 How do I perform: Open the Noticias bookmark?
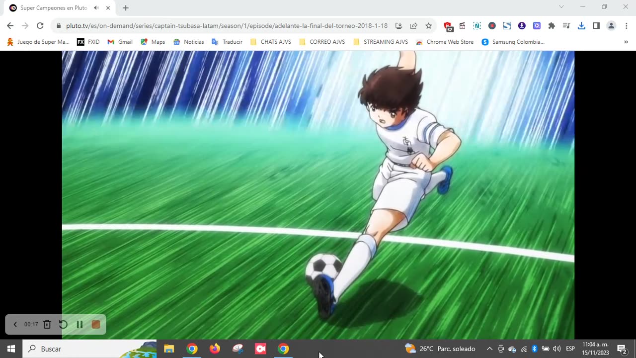[x=188, y=42]
